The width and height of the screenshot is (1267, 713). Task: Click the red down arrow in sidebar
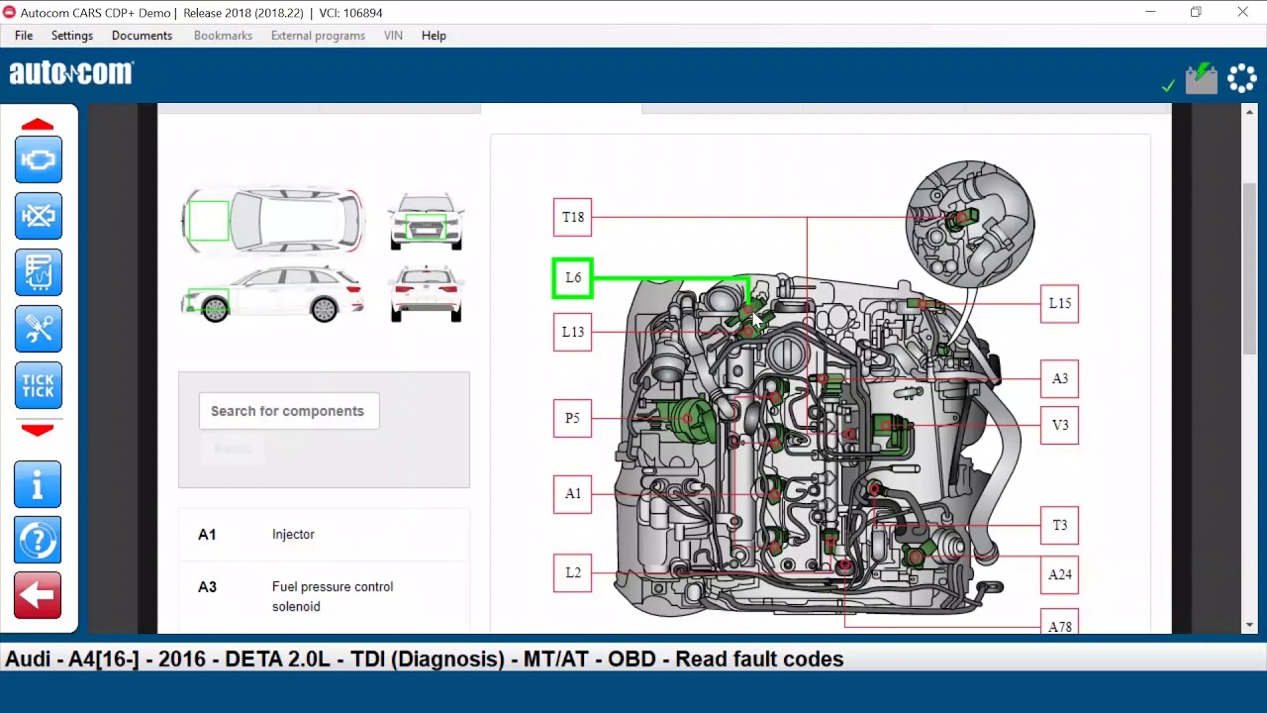pos(38,430)
